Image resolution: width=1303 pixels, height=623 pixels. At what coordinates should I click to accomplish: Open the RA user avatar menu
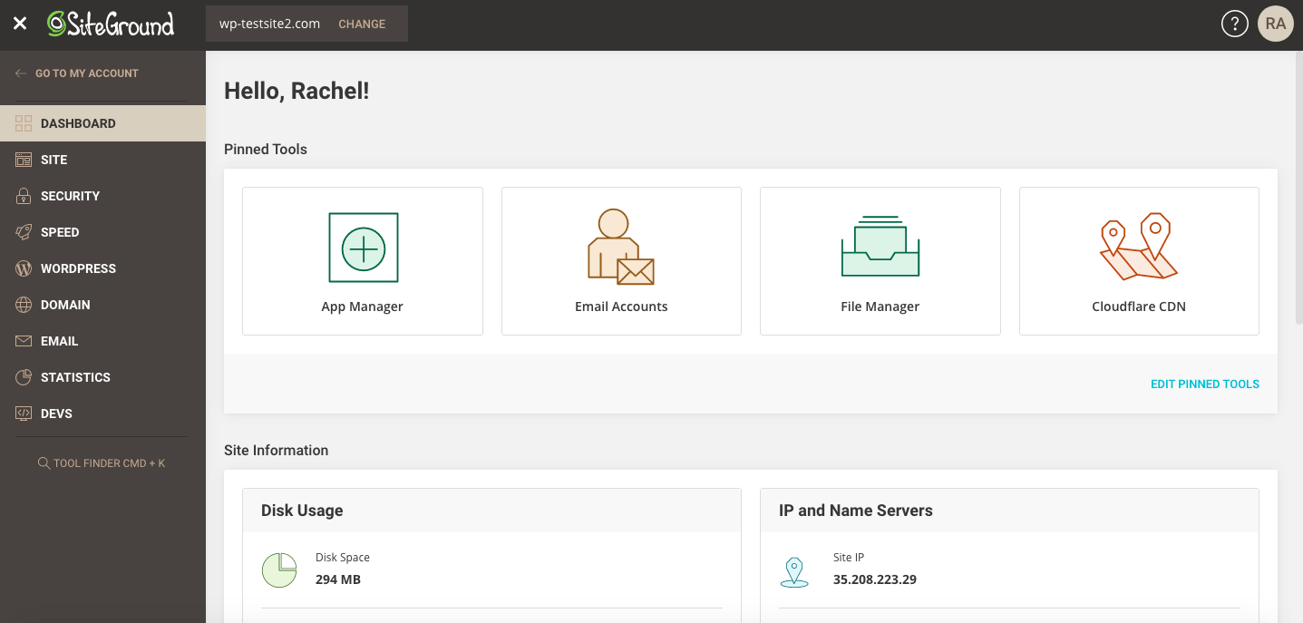pos(1276,24)
